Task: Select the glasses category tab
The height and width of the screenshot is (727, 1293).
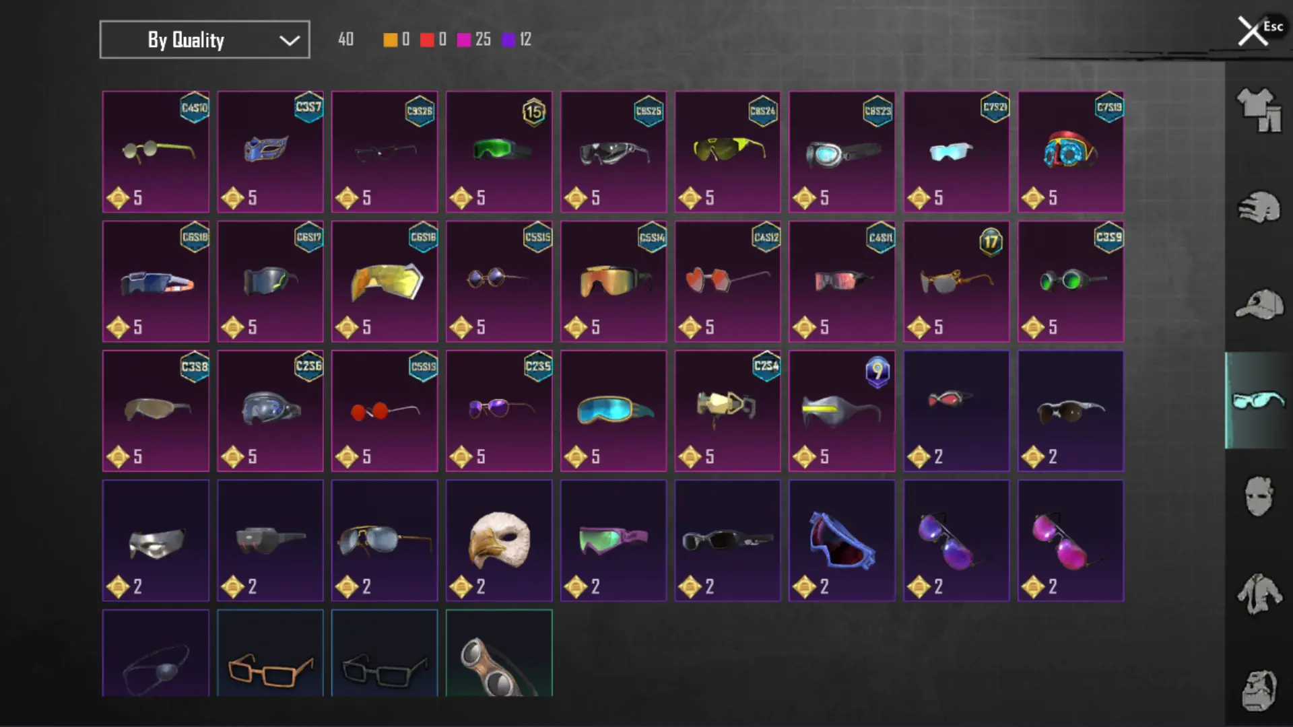Action: click(x=1259, y=401)
